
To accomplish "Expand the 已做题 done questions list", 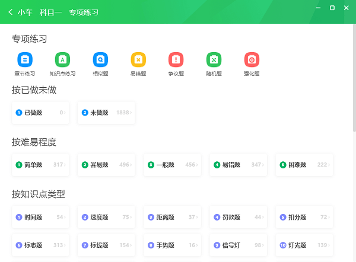I will 40,113.
